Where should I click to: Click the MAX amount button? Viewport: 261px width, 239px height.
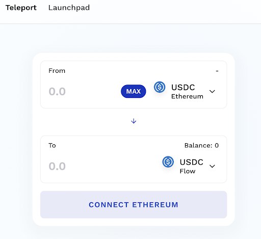pyautogui.click(x=134, y=91)
